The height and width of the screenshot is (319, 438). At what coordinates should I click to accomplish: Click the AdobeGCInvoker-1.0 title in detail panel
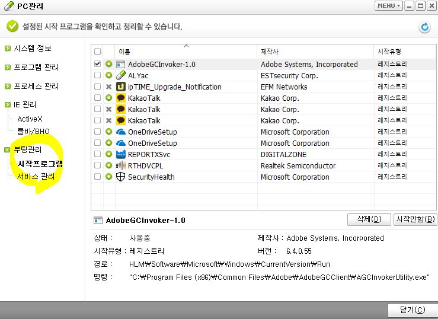click(x=146, y=221)
